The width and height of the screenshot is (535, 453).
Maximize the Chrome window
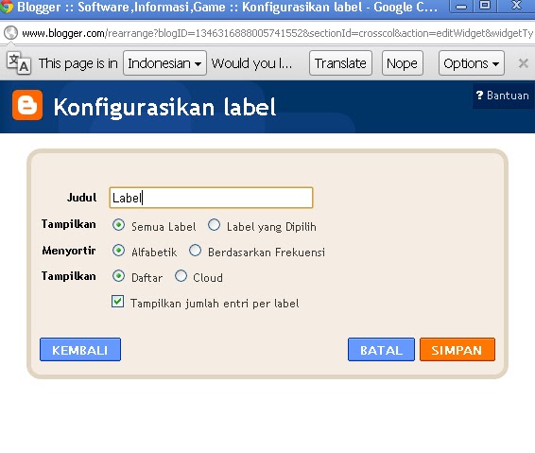point(485,6)
